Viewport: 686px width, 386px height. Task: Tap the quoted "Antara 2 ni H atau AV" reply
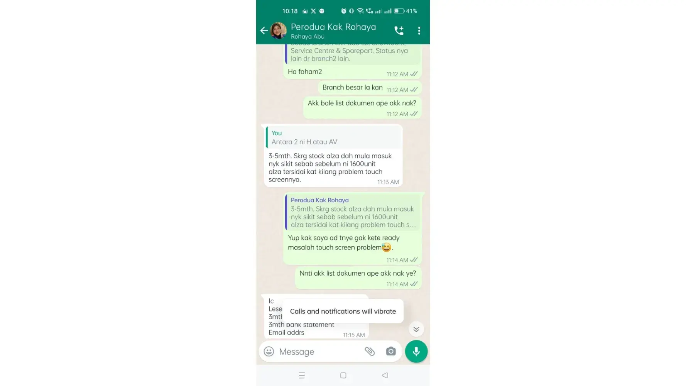(x=333, y=137)
